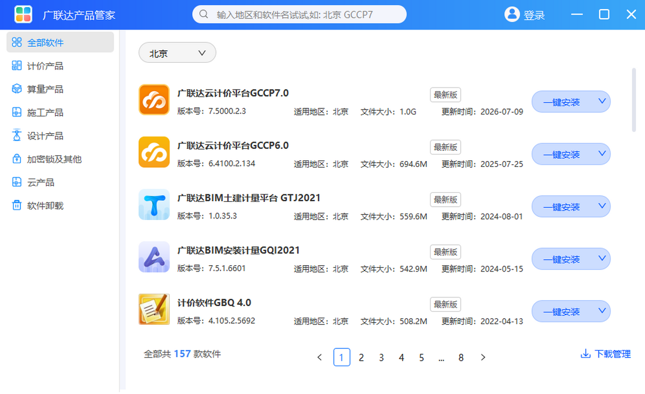Click the 登录 login link
This screenshot has width=645, height=394.
(x=534, y=15)
